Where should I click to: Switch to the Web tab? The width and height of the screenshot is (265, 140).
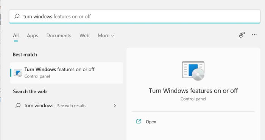coord(84,36)
